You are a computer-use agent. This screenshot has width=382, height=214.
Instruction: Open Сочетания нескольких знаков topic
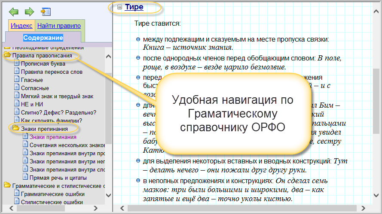coord(67,145)
